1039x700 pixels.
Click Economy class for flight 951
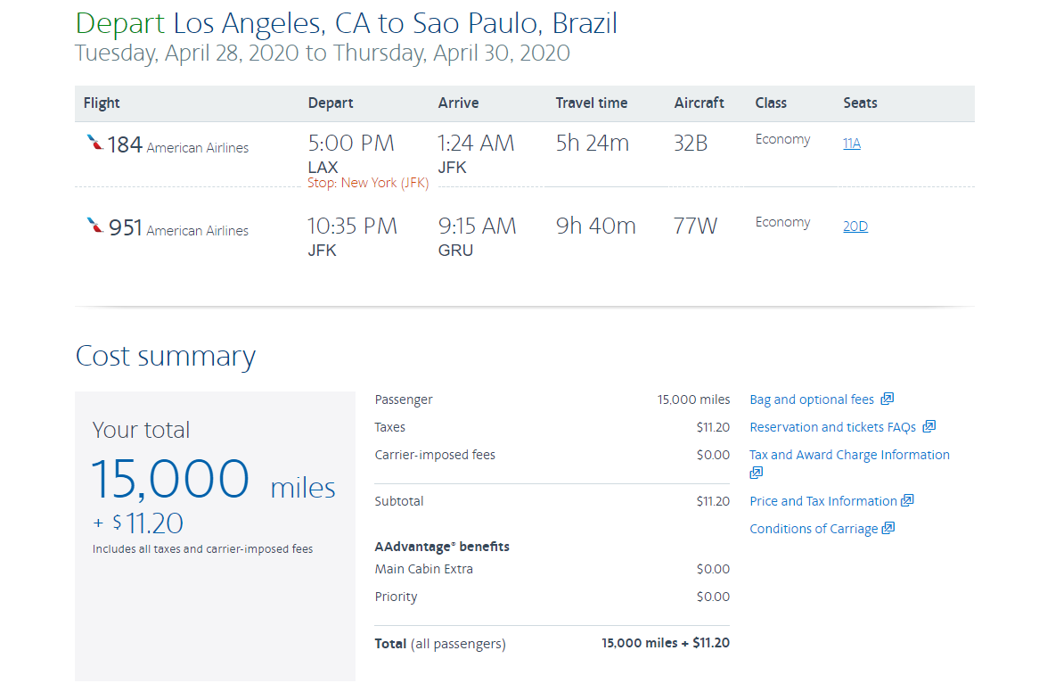coord(782,222)
